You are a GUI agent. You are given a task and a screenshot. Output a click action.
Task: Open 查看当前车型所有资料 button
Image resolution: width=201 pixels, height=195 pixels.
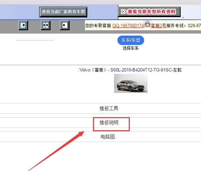[x=149, y=12]
